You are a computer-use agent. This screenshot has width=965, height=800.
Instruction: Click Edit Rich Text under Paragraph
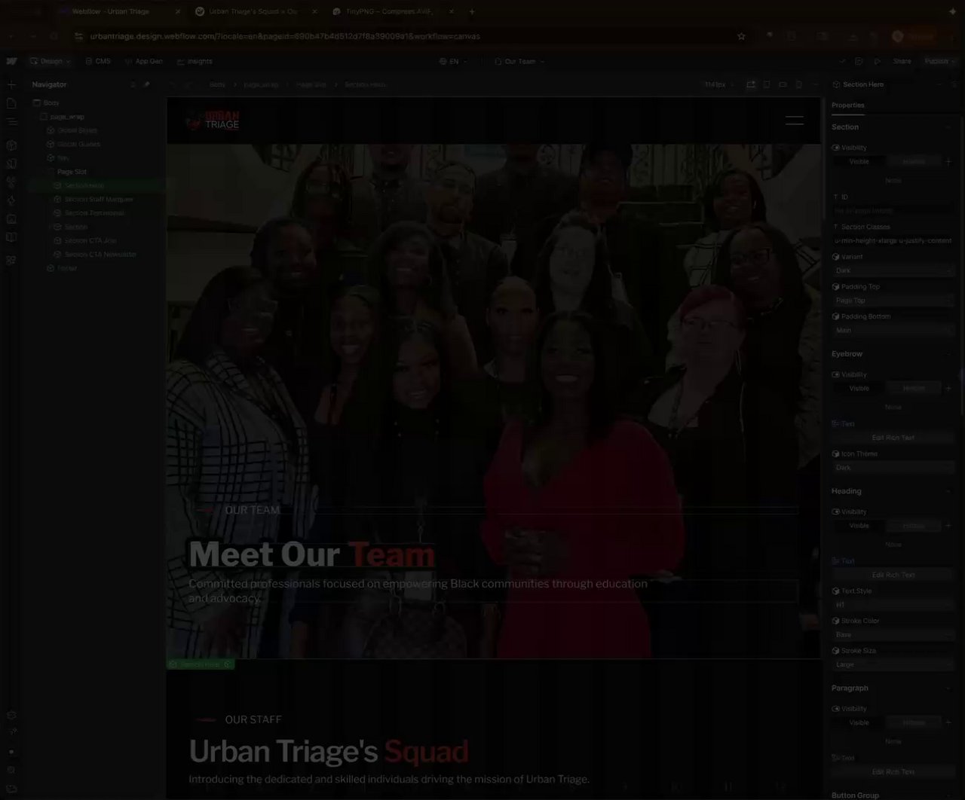[893, 771]
